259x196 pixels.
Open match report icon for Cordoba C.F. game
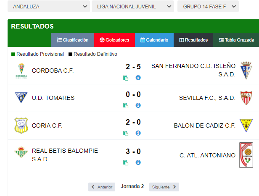tap(126, 78)
